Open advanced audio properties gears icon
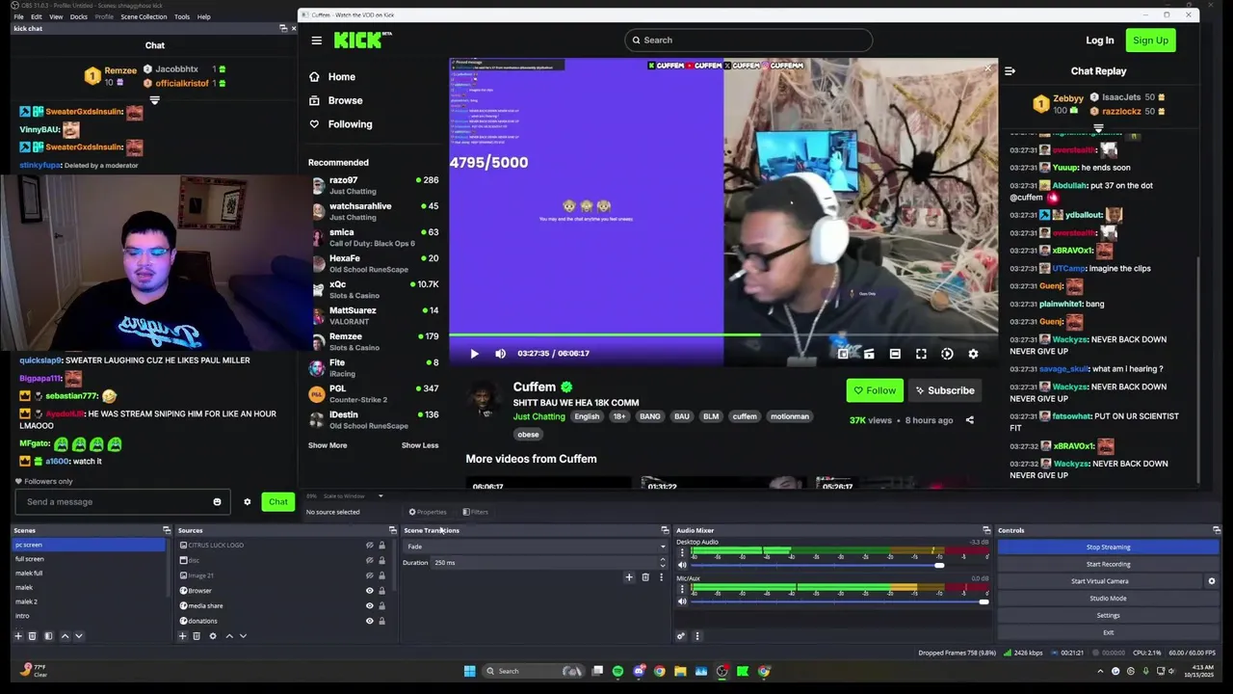The width and height of the screenshot is (1233, 694). click(681, 636)
